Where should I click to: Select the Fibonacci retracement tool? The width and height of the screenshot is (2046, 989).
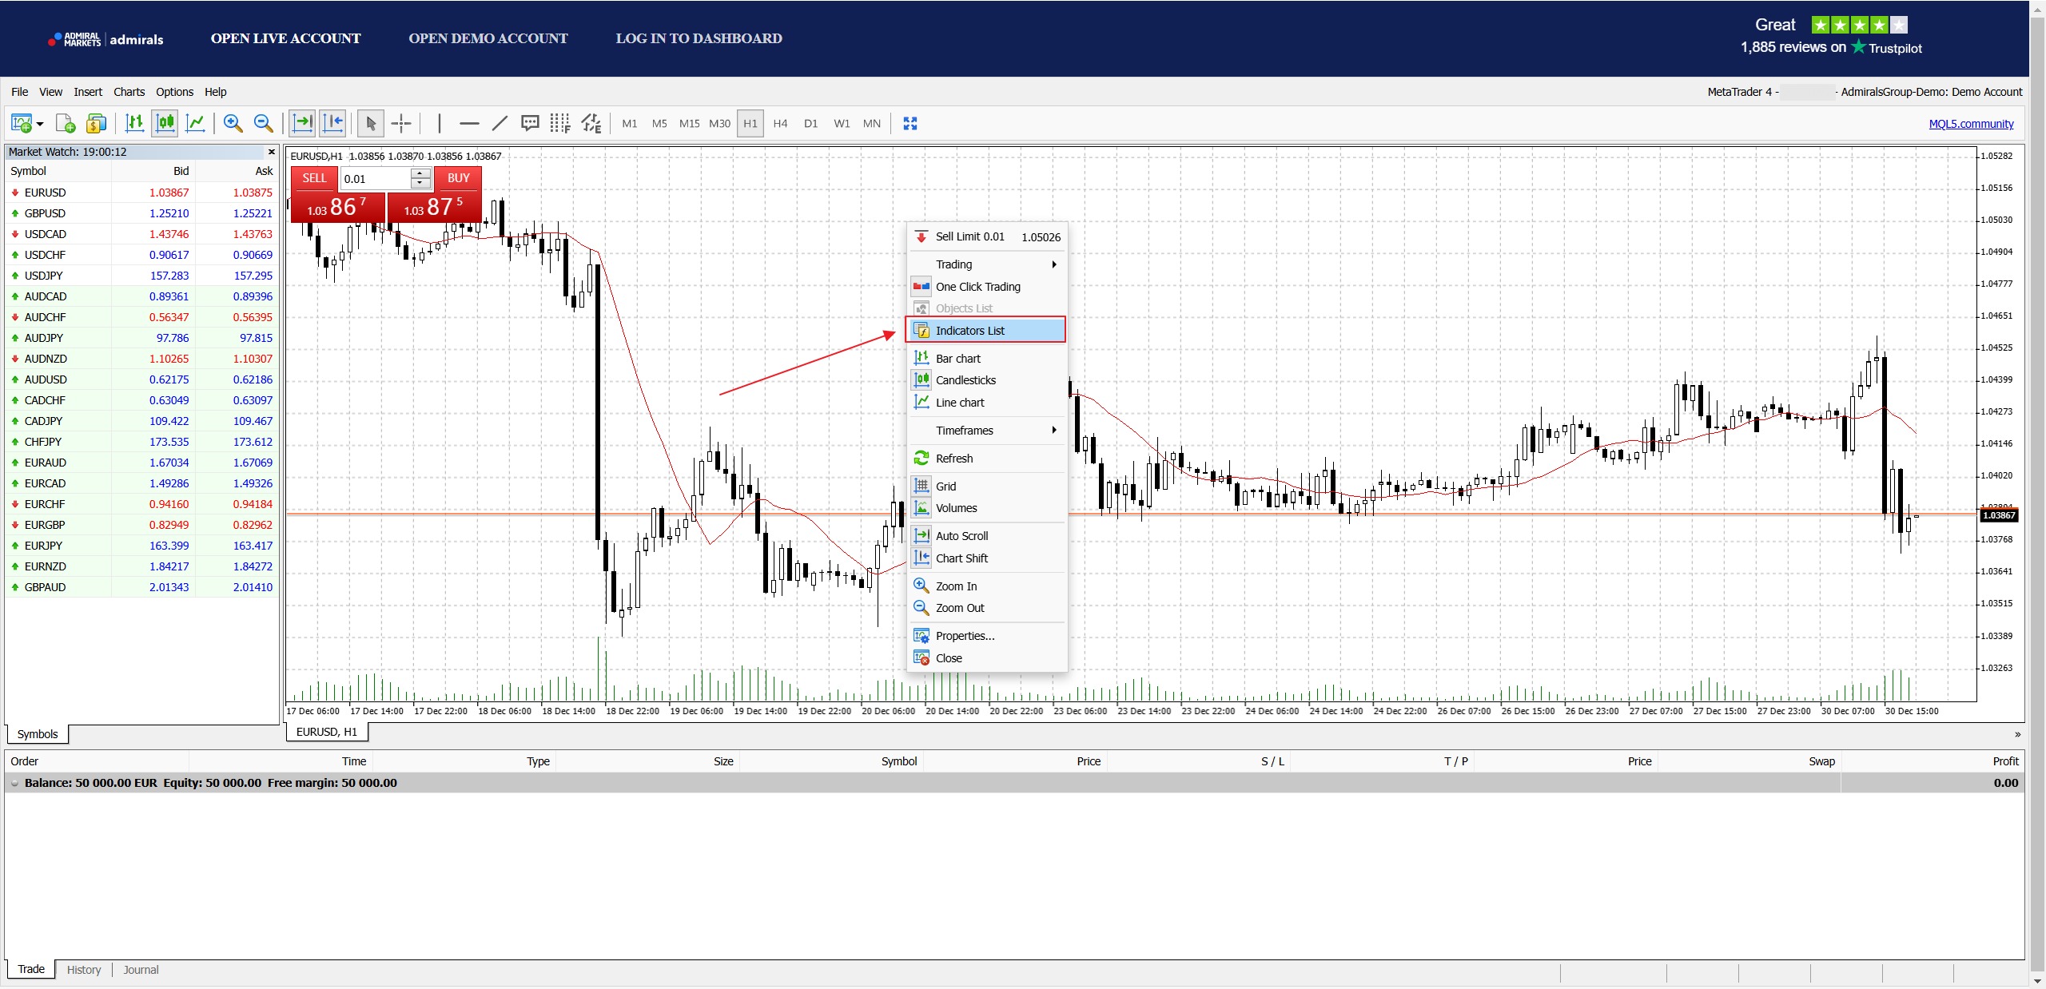tap(559, 124)
